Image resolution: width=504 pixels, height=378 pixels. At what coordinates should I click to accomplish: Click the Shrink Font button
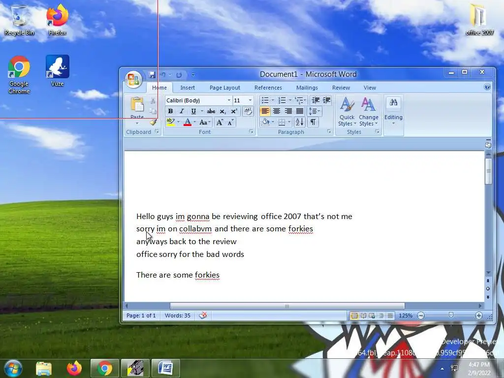230,122
